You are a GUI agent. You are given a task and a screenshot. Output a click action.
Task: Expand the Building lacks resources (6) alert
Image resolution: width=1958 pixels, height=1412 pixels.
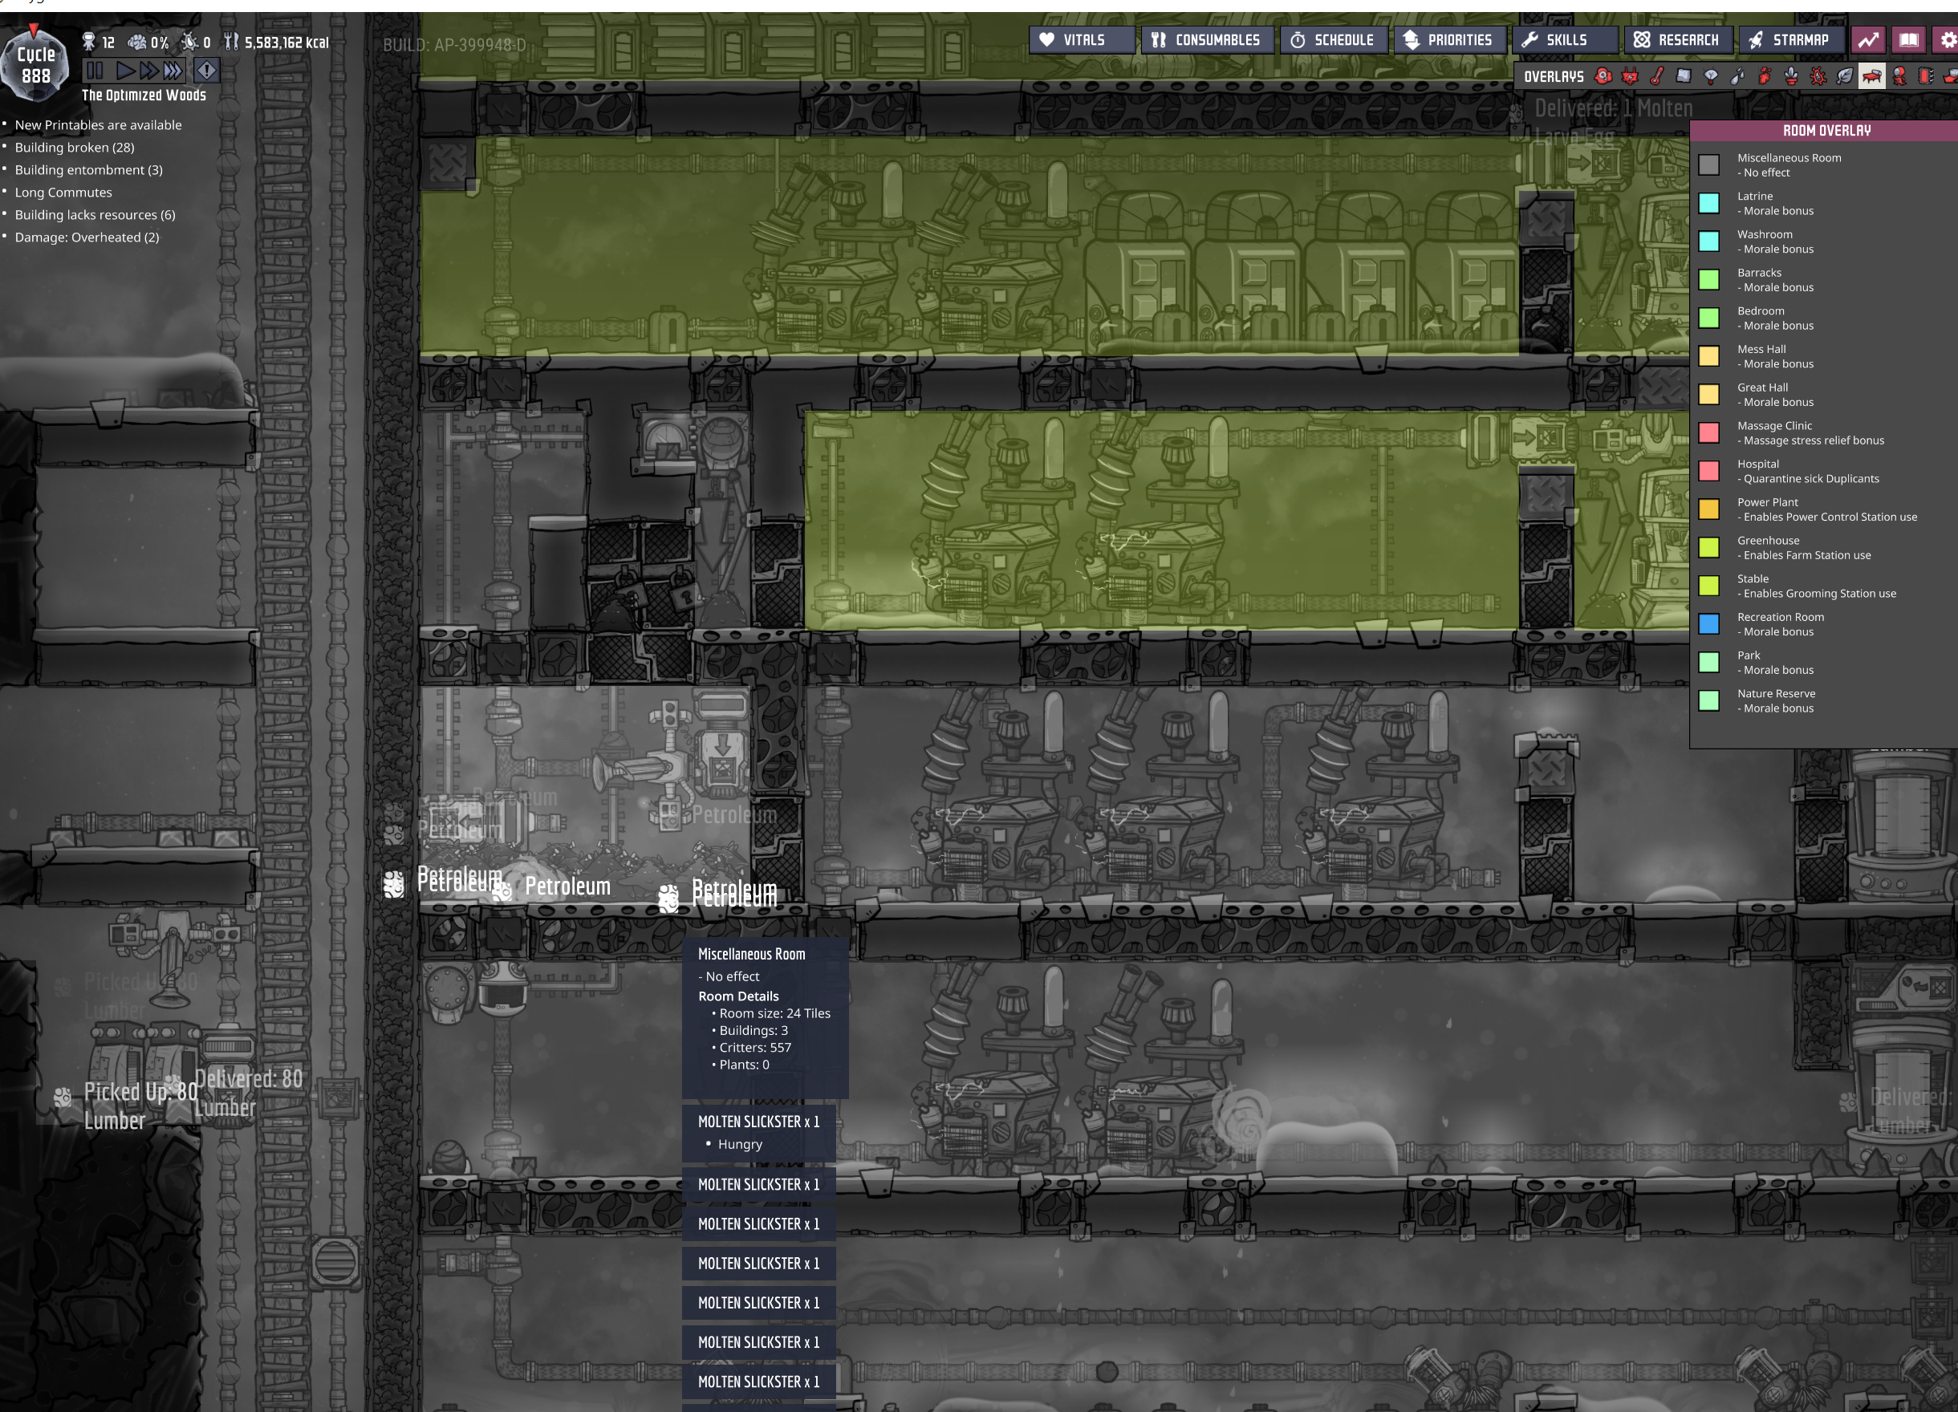pos(95,215)
